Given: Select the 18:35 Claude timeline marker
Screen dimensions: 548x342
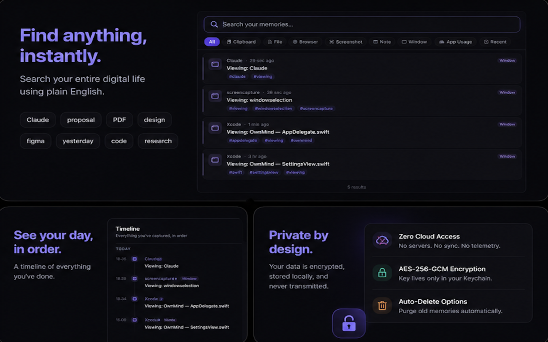Looking at the screenshot, I should click(x=134, y=259).
